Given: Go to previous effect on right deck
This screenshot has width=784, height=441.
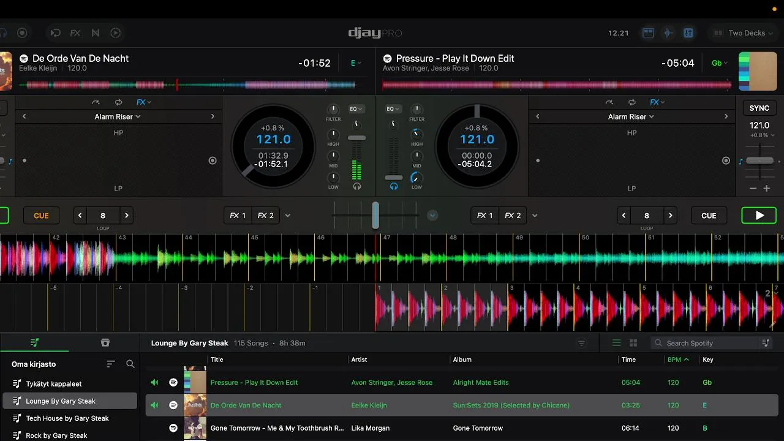Looking at the screenshot, I should (538, 116).
